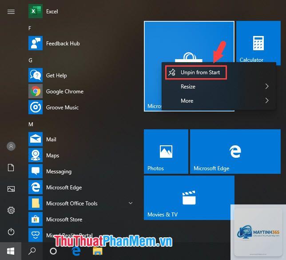The width and height of the screenshot is (286, 260).
Task: Open the Cortana circle on the taskbar
Action: point(53,251)
